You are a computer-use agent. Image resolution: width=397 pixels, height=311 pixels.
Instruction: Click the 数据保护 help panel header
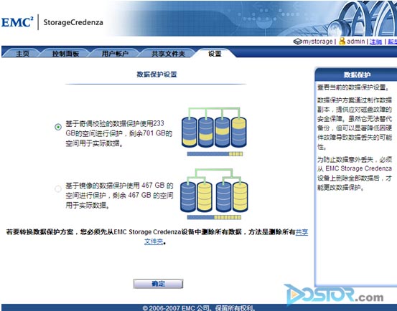tap(357, 75)
